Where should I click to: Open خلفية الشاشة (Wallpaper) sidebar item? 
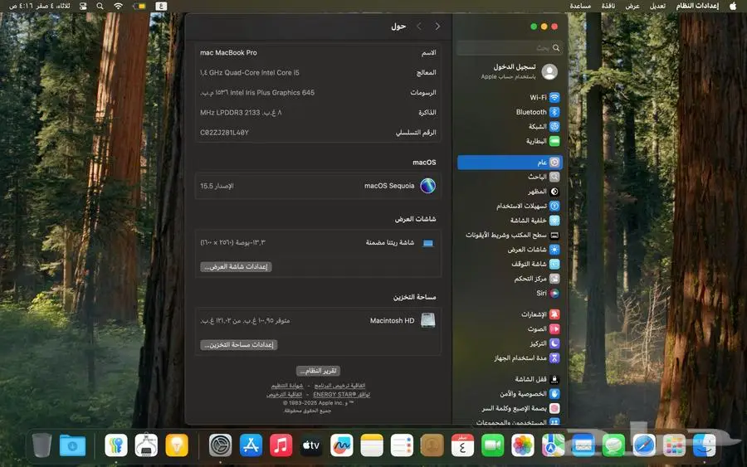tap(510, 221)
